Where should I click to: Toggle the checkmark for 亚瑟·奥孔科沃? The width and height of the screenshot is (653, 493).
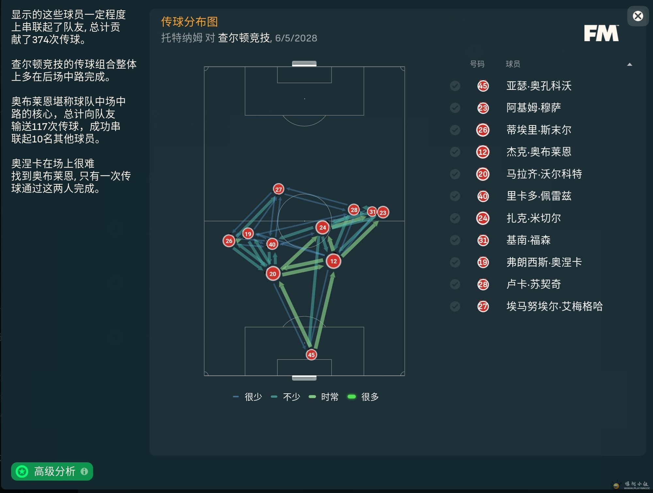click(455, 86)
